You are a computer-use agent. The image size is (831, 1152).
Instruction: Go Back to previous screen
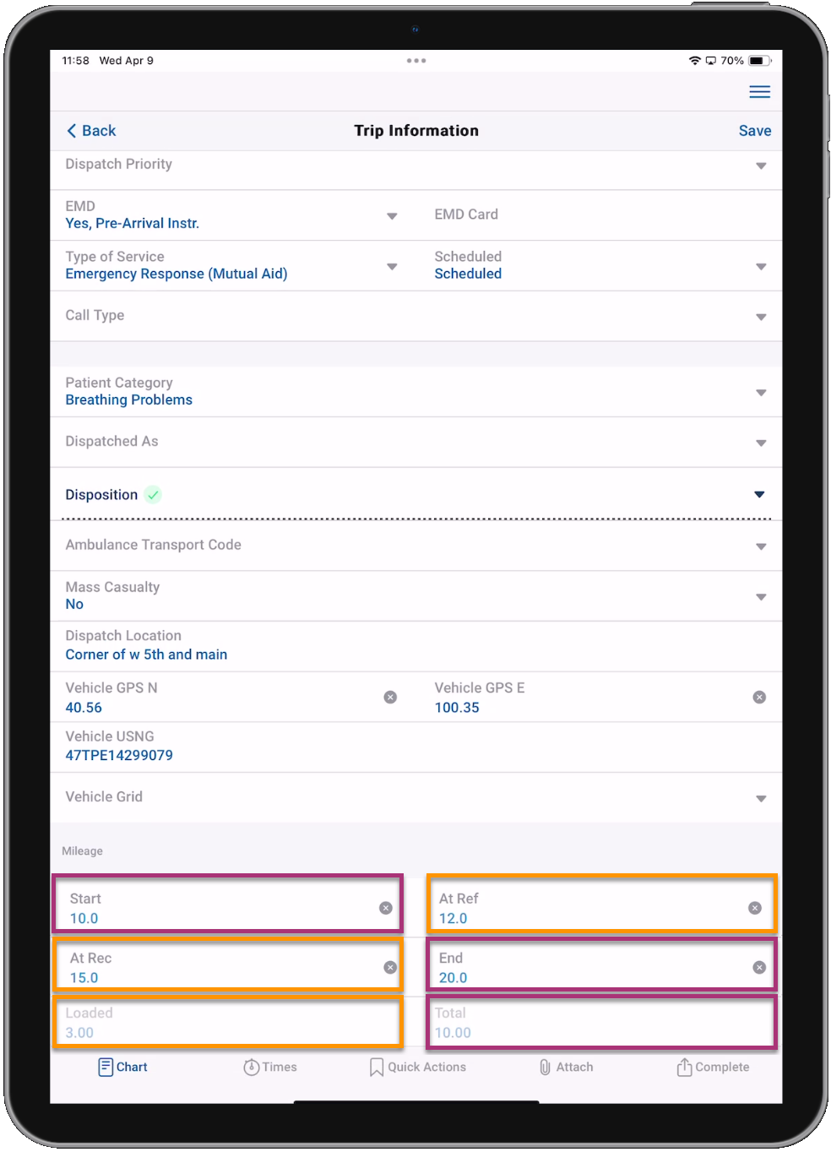[x=91, y=131]
